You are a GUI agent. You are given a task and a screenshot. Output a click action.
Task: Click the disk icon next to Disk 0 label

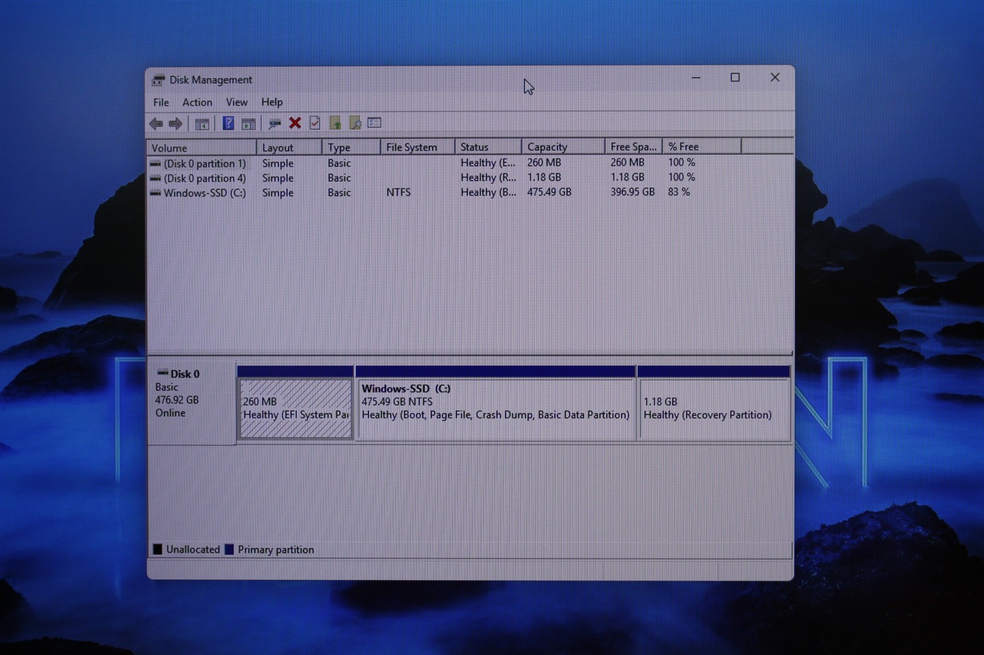point(162,373)
